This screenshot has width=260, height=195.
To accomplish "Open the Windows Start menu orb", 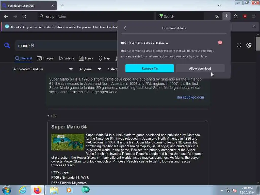I will [7, 190].
